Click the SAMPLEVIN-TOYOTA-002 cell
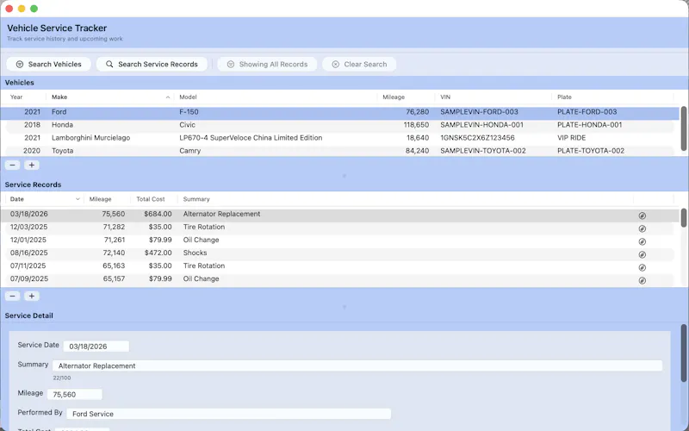The image size is (689, 431). click(x=483, y=150)
